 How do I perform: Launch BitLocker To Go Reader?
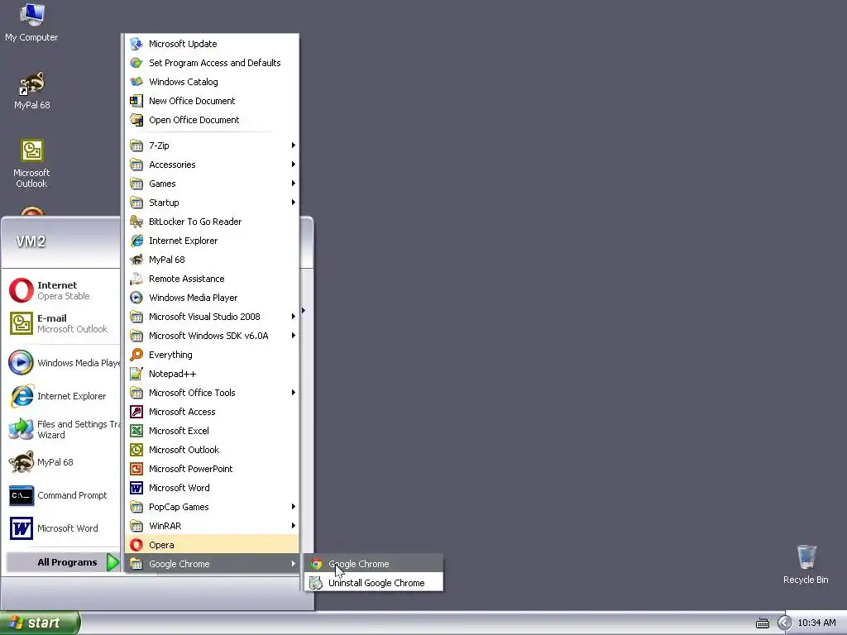coord(212,222)
